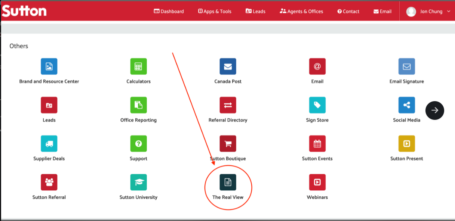Launch the Sutton Present play icon

pyautogui.click(x=406, y=144)
